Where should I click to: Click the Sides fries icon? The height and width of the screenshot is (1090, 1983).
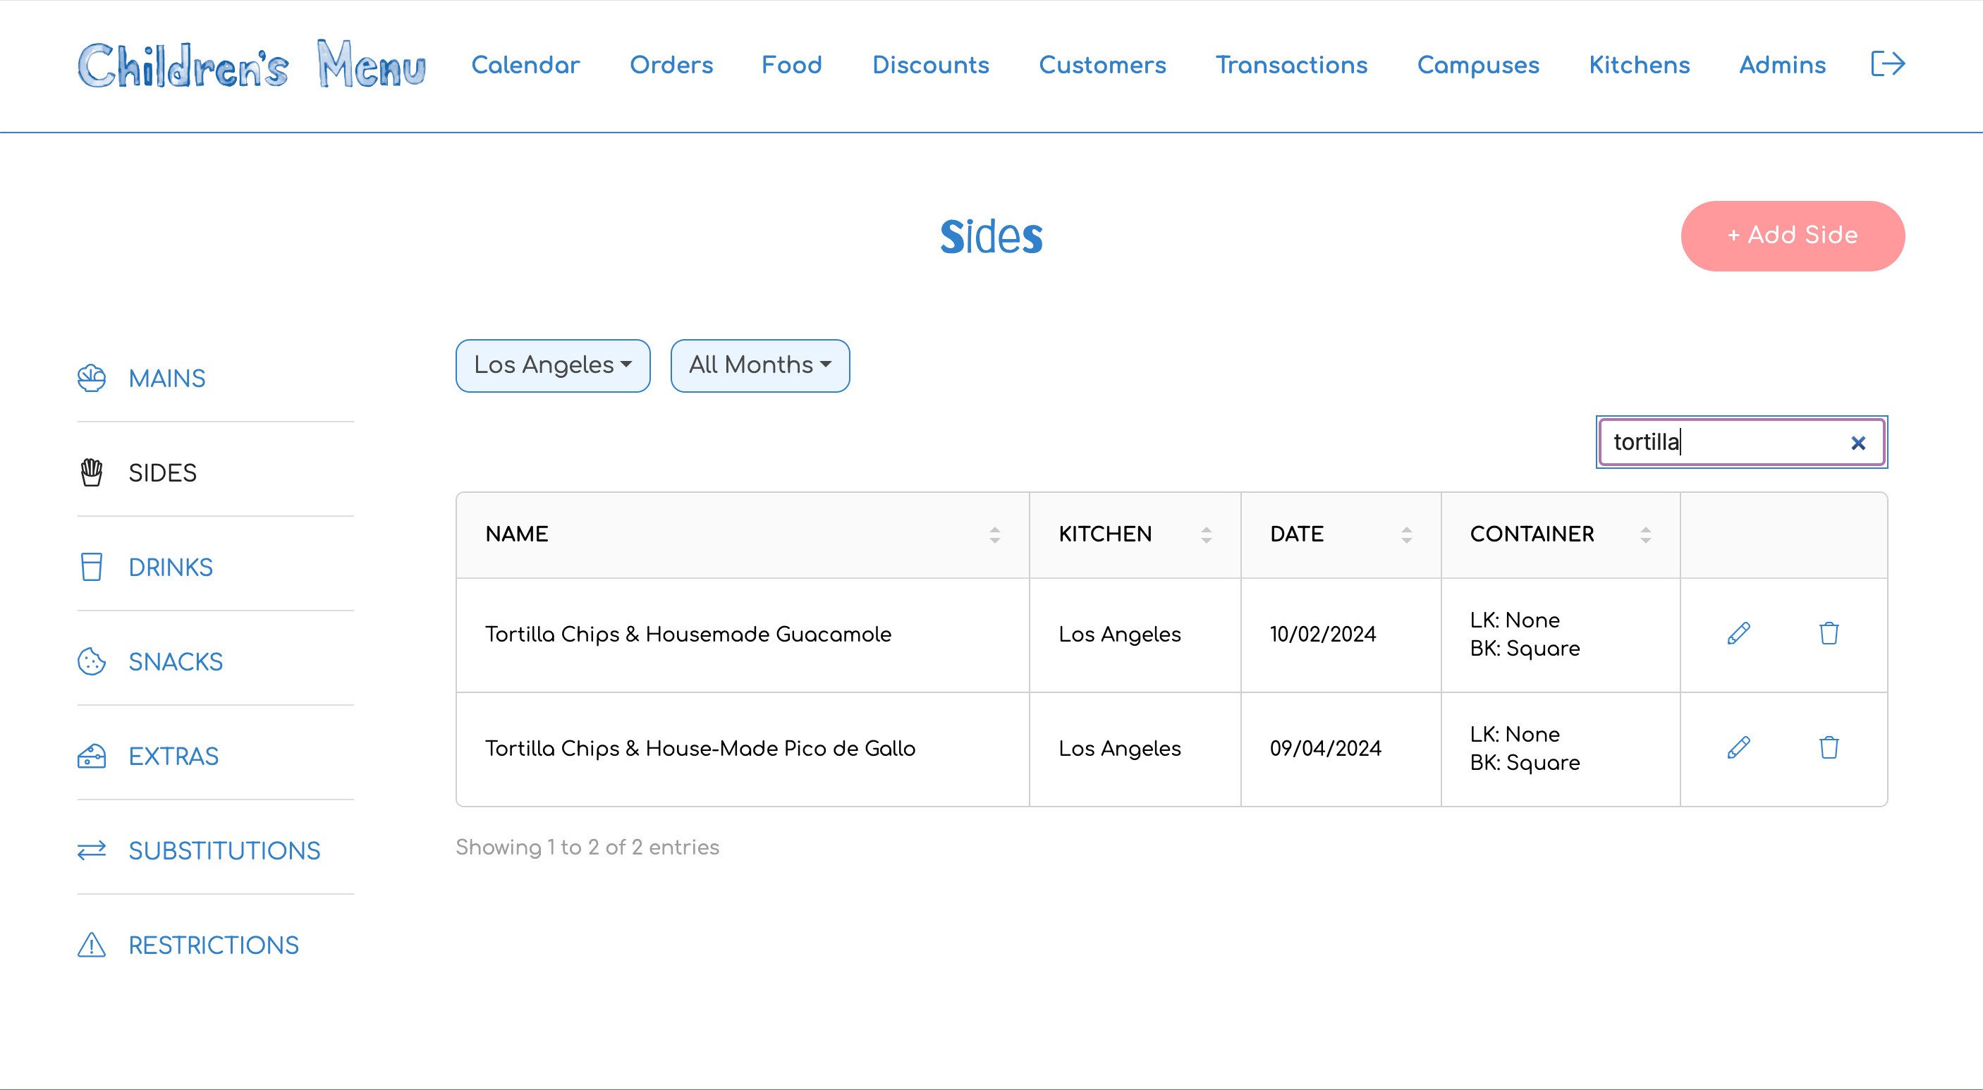click(92, 472)
